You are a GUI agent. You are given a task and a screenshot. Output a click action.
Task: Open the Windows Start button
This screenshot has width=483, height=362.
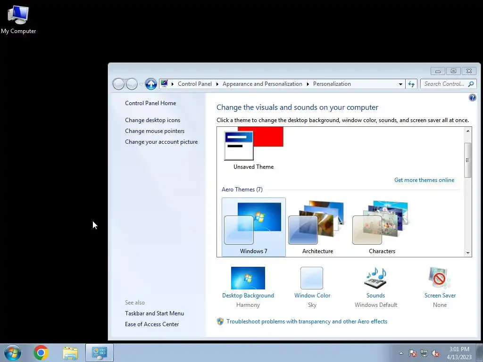click(x=13, y=353)
